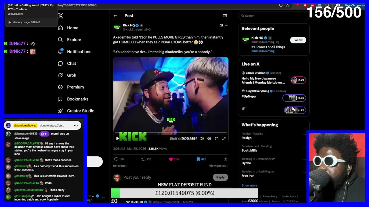Screen dimensions: 369x207
Task: Open Chrome extensions puzzle icon
Action: tap(327, 5)
